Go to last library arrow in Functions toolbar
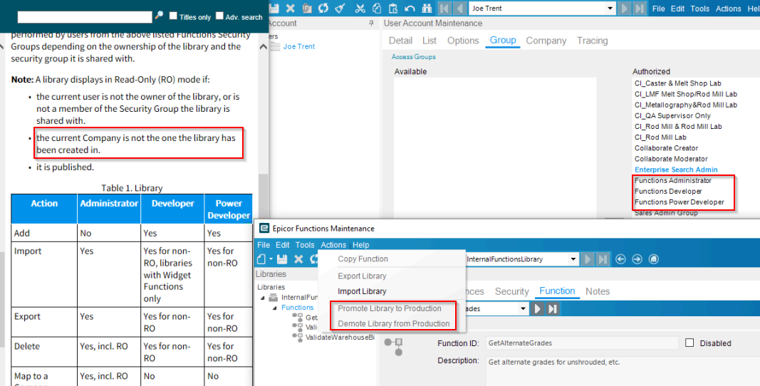Viewport: 760px width, 386px height. pyautogui.click(x=603, y=259)
